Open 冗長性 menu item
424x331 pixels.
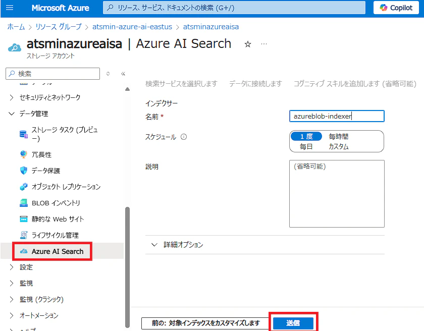point(41,154)
